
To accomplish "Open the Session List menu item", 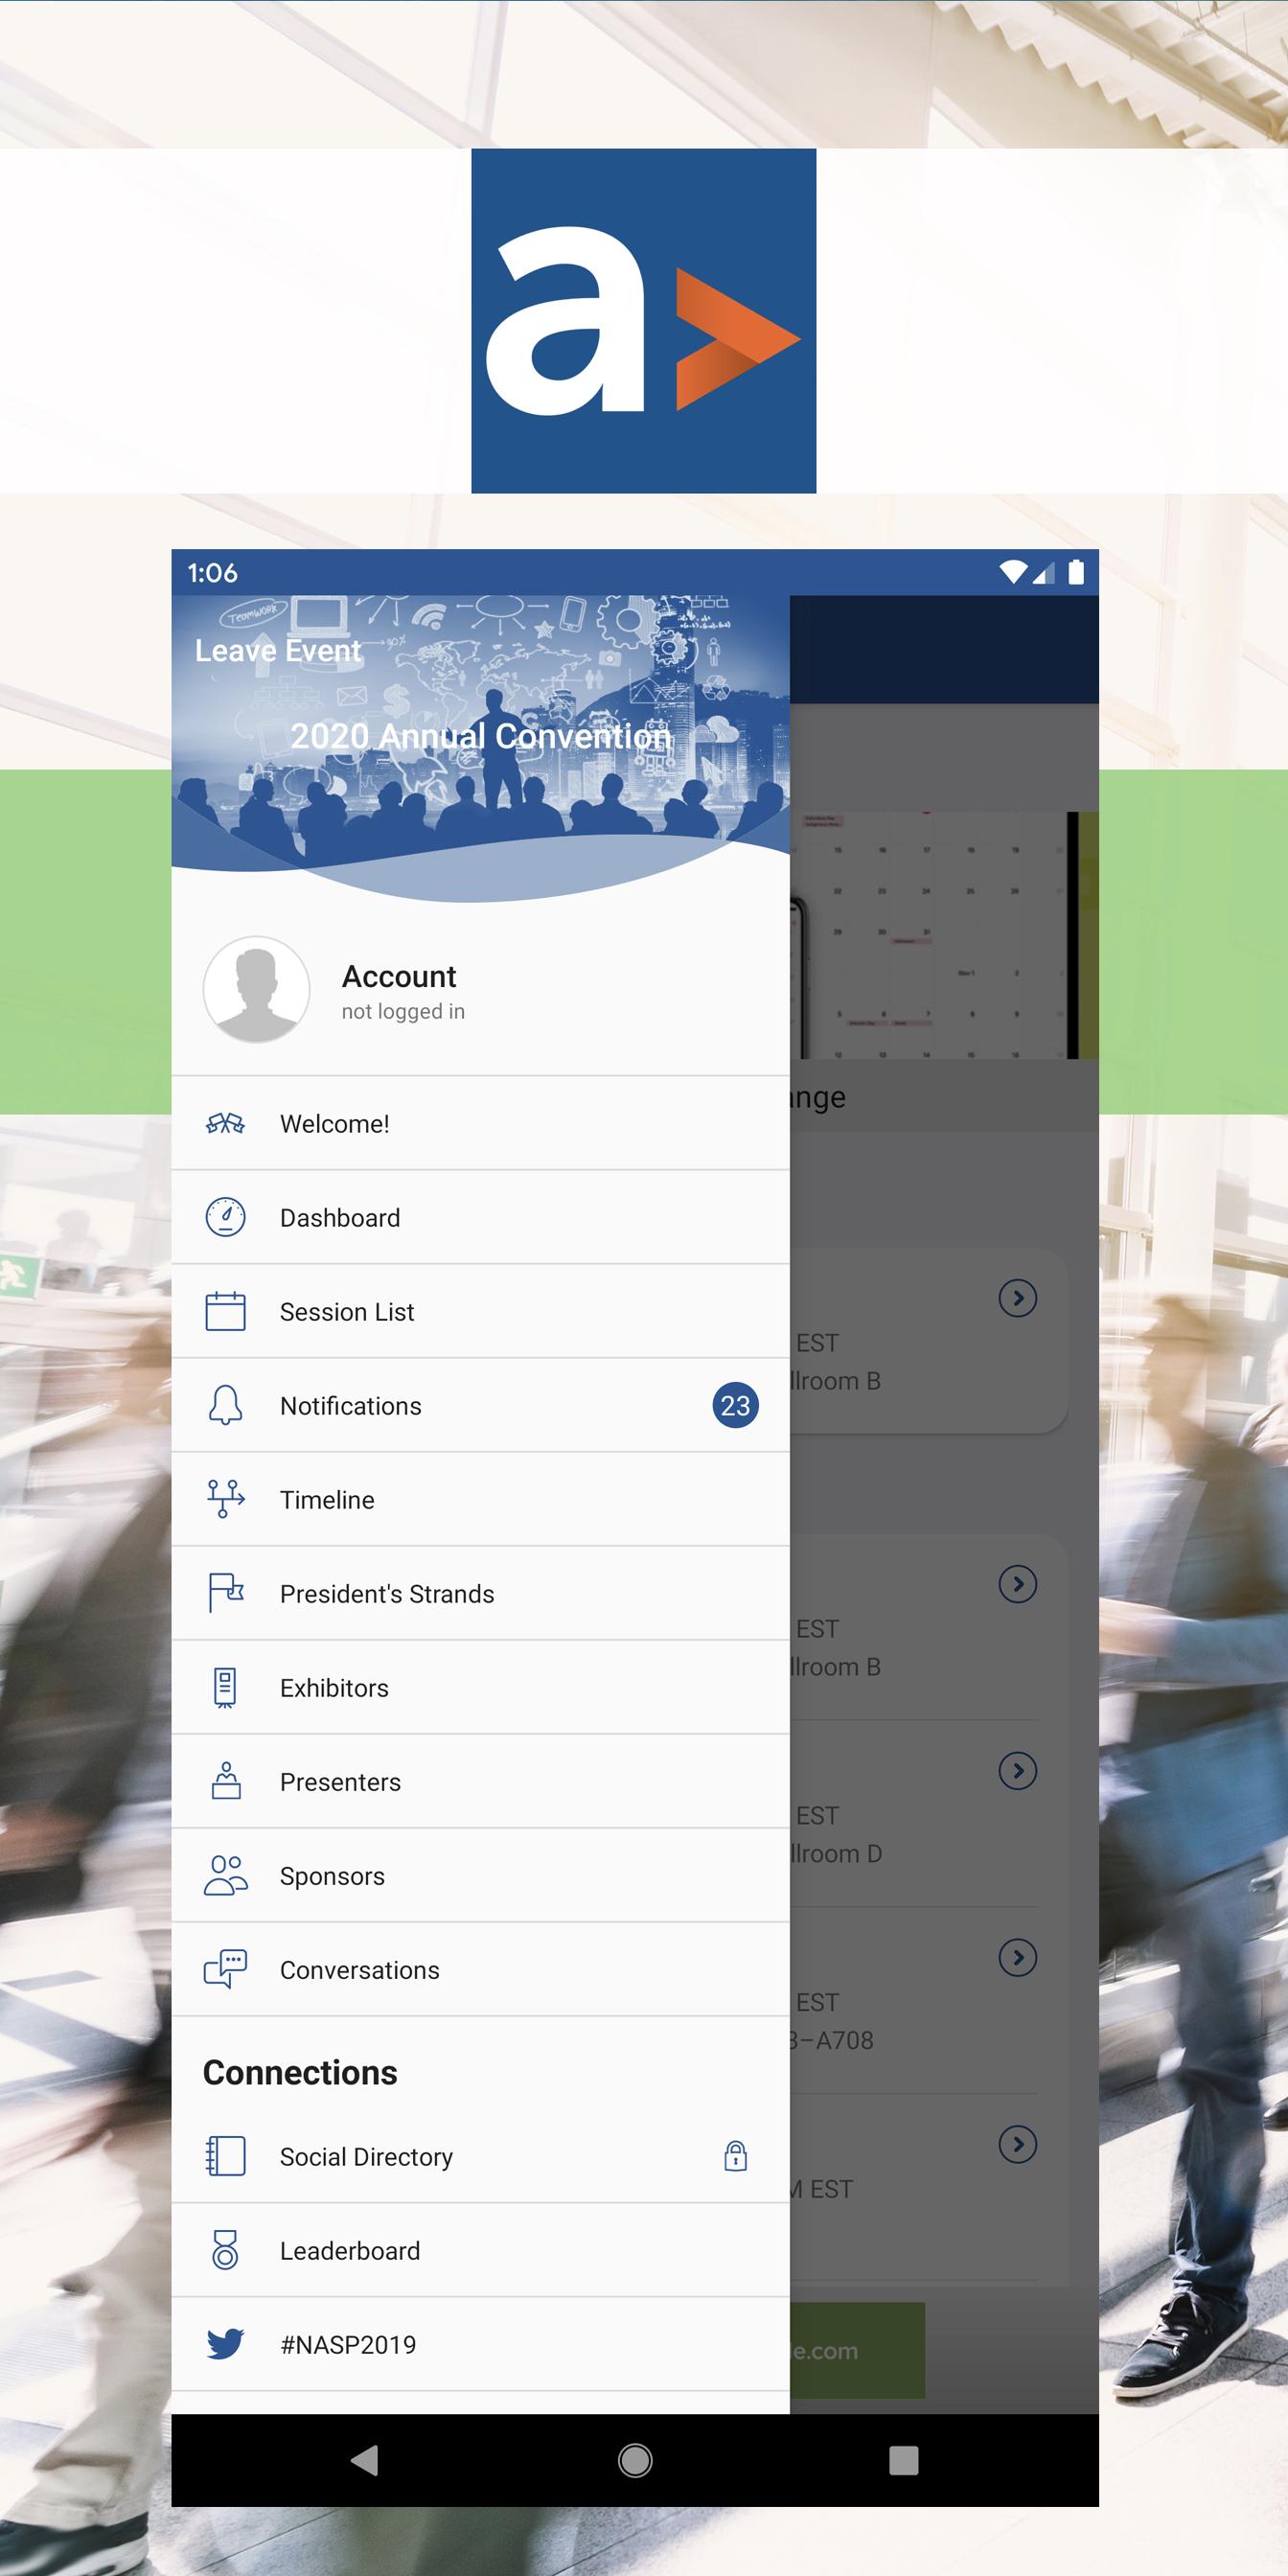I will tap(480, 1311).
